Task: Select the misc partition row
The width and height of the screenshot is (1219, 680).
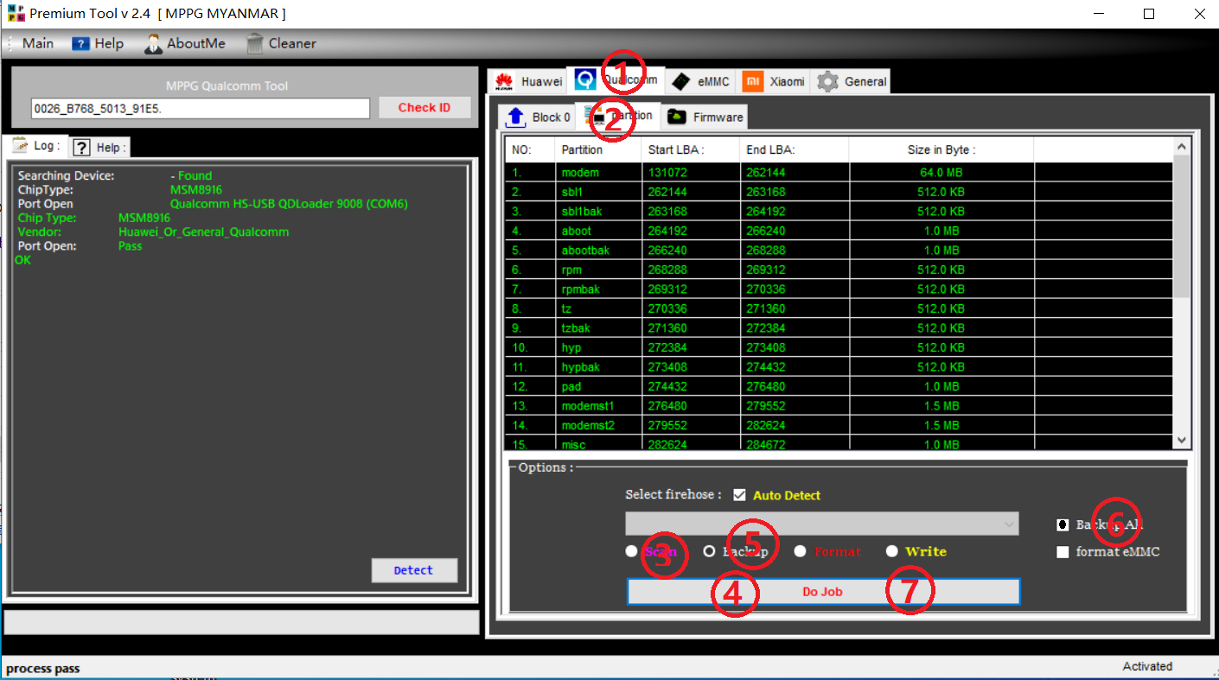Action: click(x=839, y=444)
